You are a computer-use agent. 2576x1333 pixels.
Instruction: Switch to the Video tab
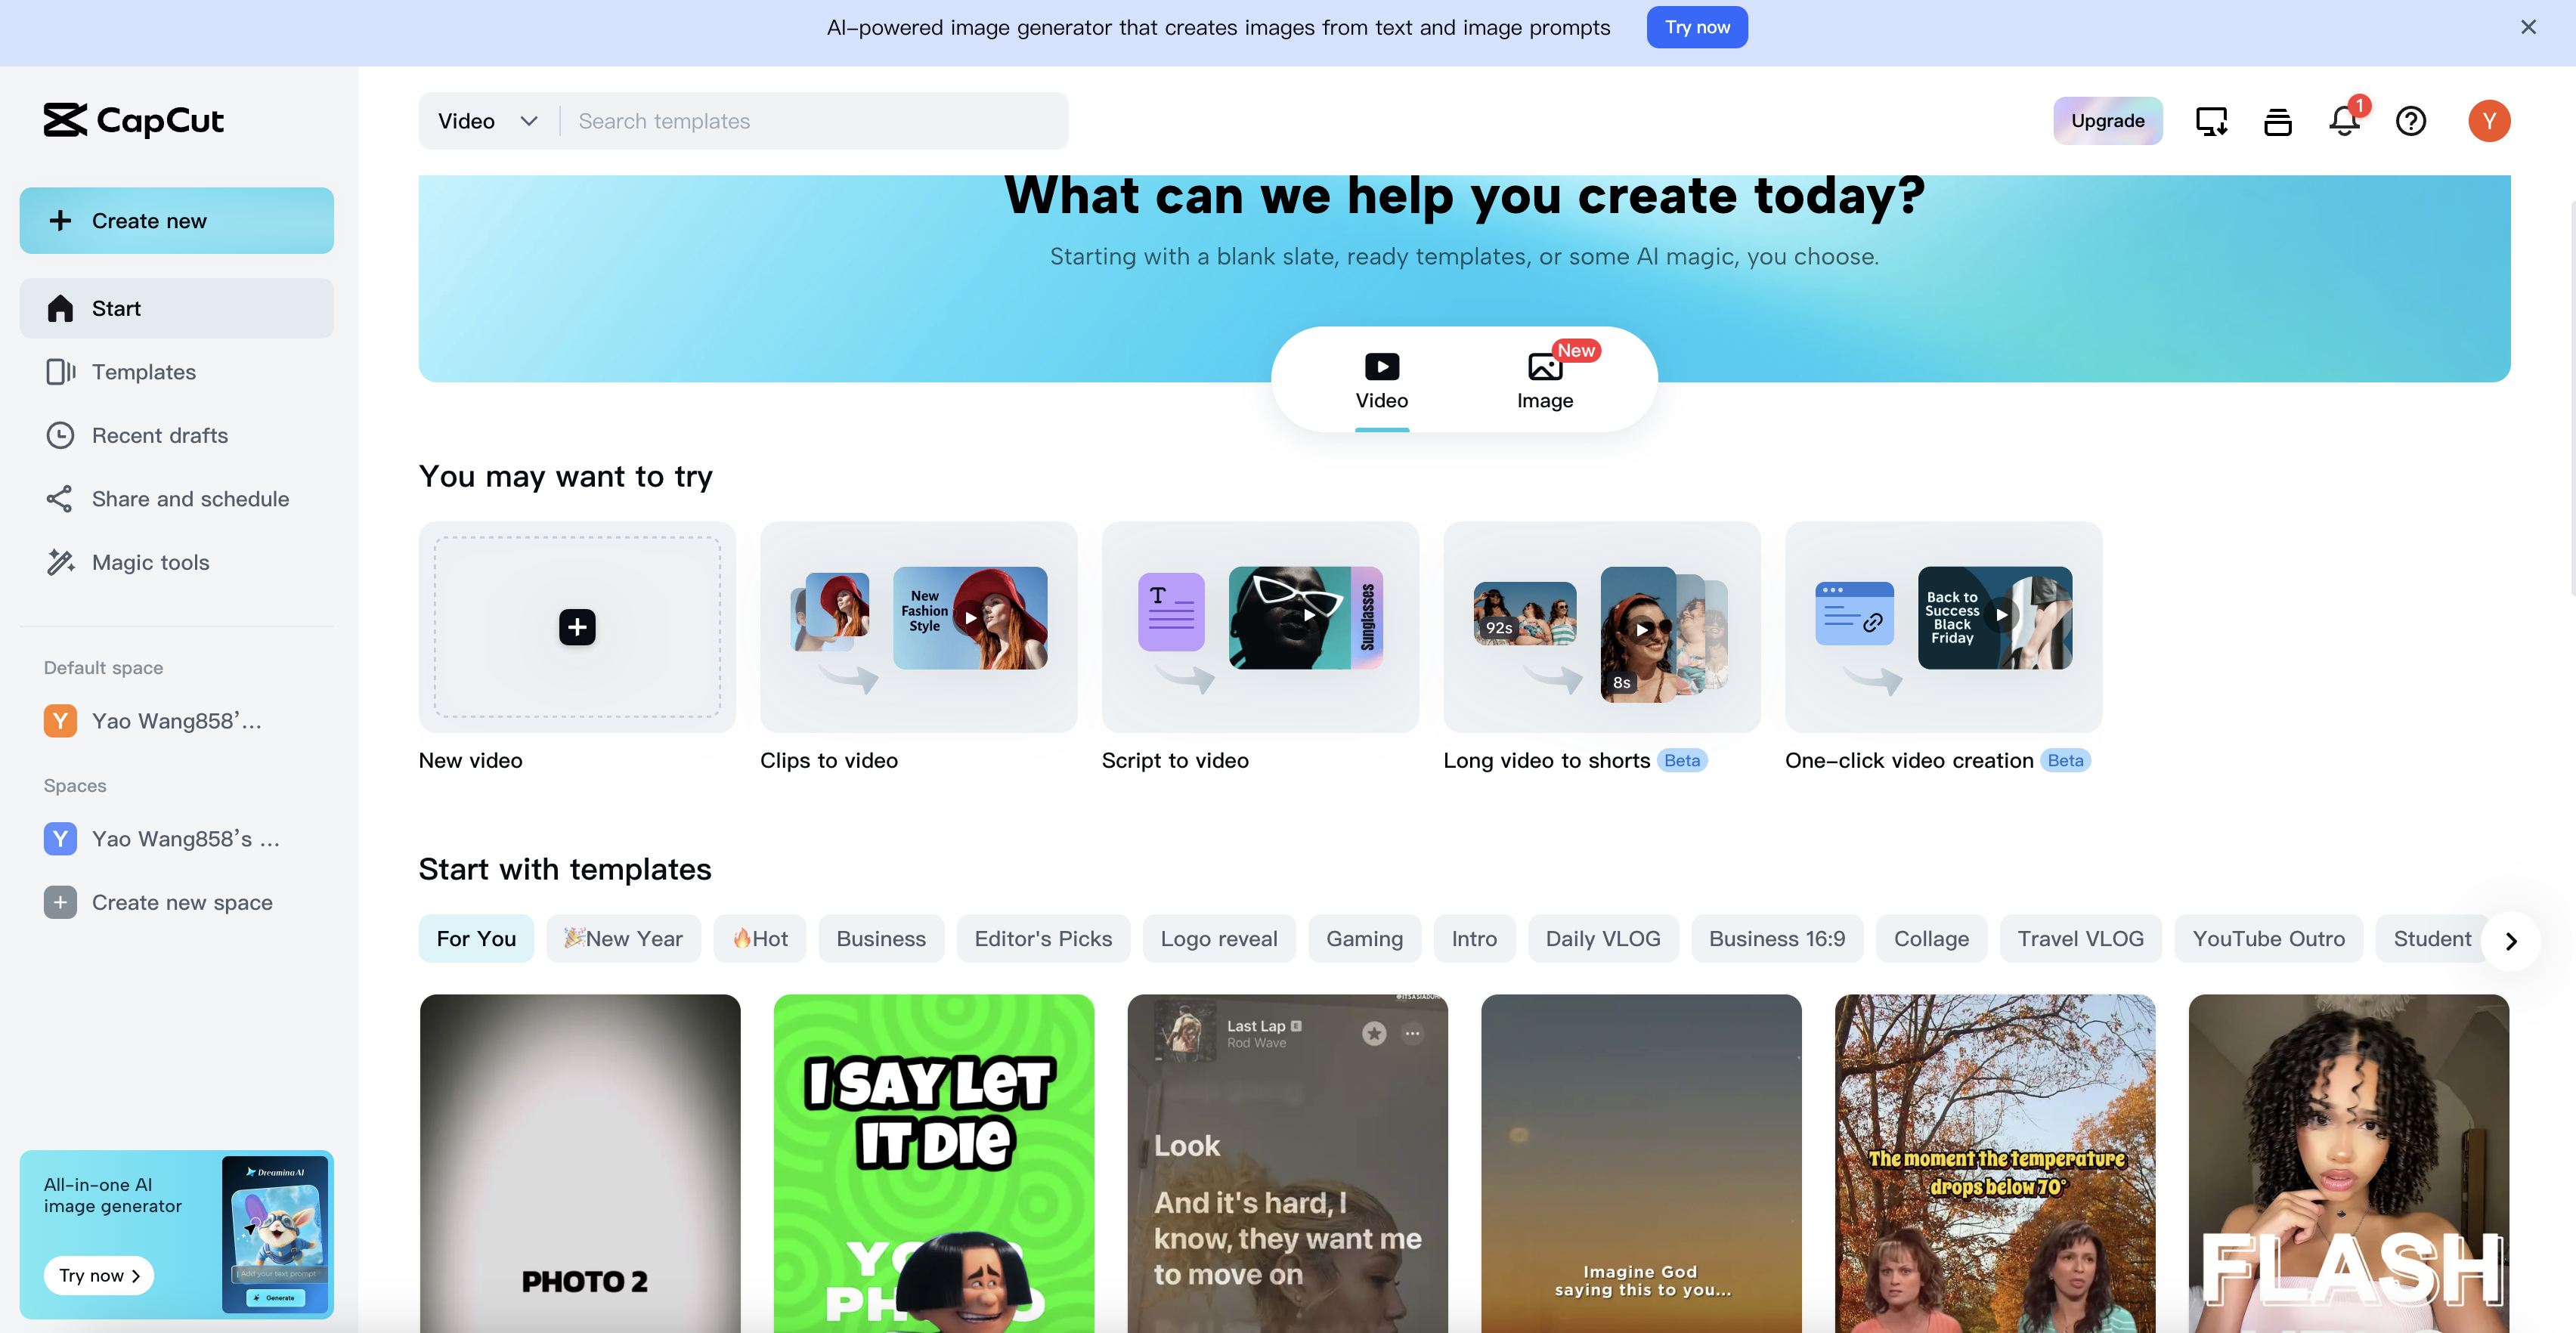point(1382,378)
